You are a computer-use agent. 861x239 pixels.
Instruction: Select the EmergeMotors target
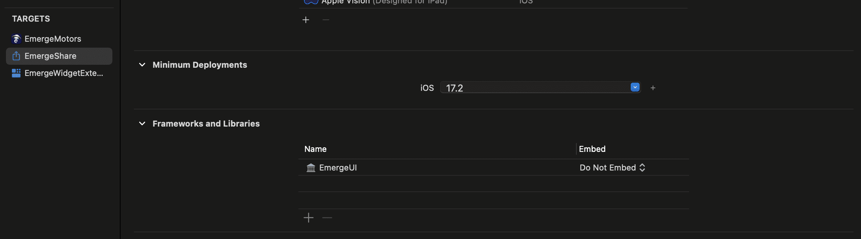pyautogui.click(x=53, y=39)
